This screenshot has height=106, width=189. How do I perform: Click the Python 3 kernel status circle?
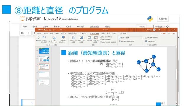tap(167, 26)
